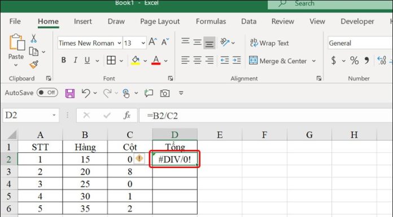Switch to Data tab
This screenshot has height=217, width=393.
pyautogui.click(x=248, y=21)
